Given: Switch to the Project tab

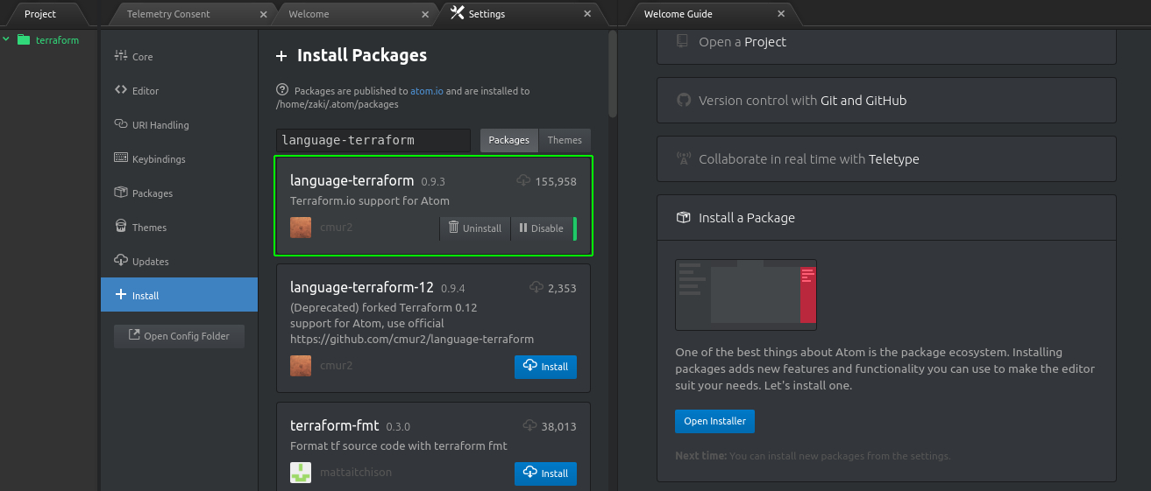Looking at the screenshot, I should coord(40,14).
